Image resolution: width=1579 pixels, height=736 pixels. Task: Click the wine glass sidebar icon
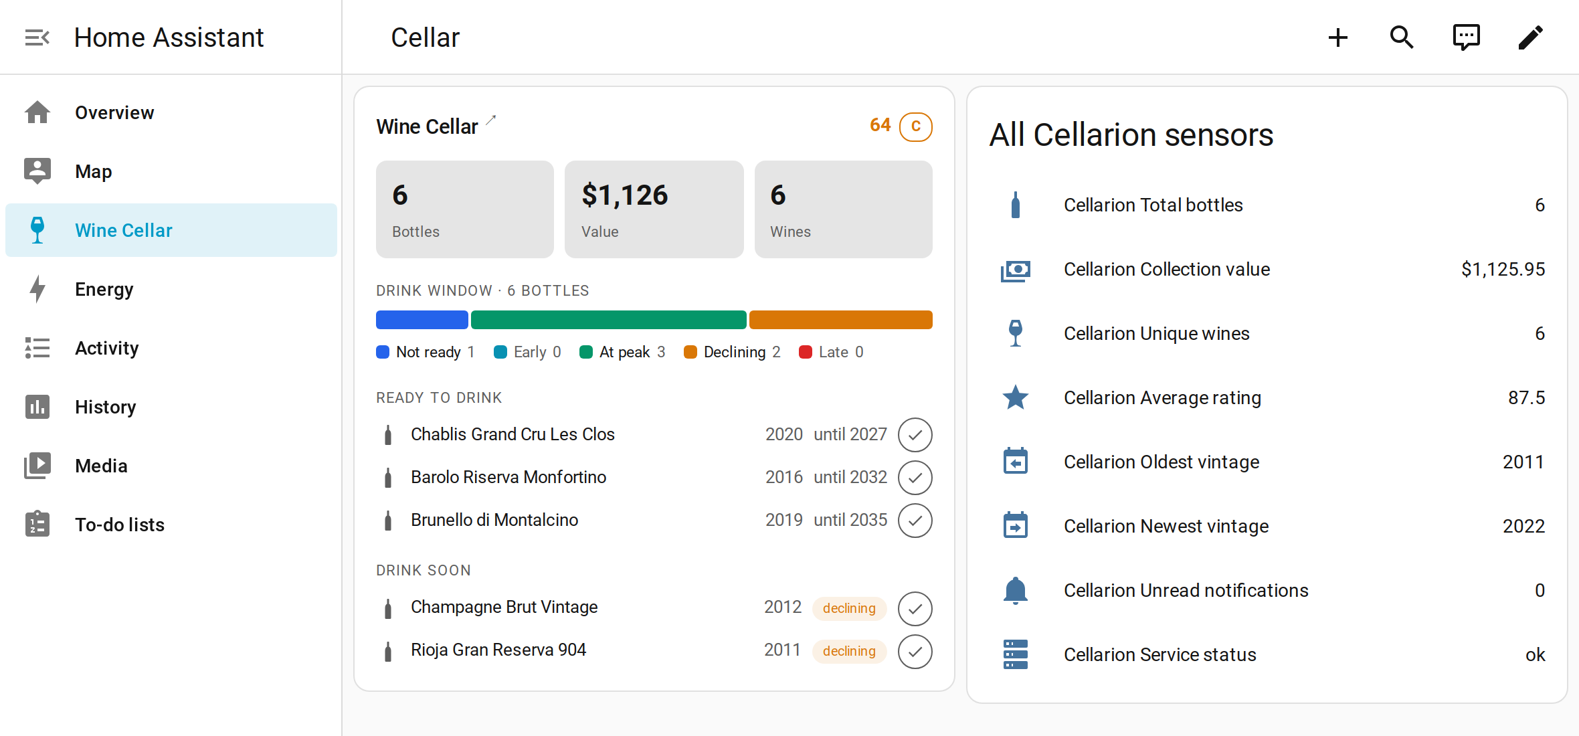tap(37, 230)
